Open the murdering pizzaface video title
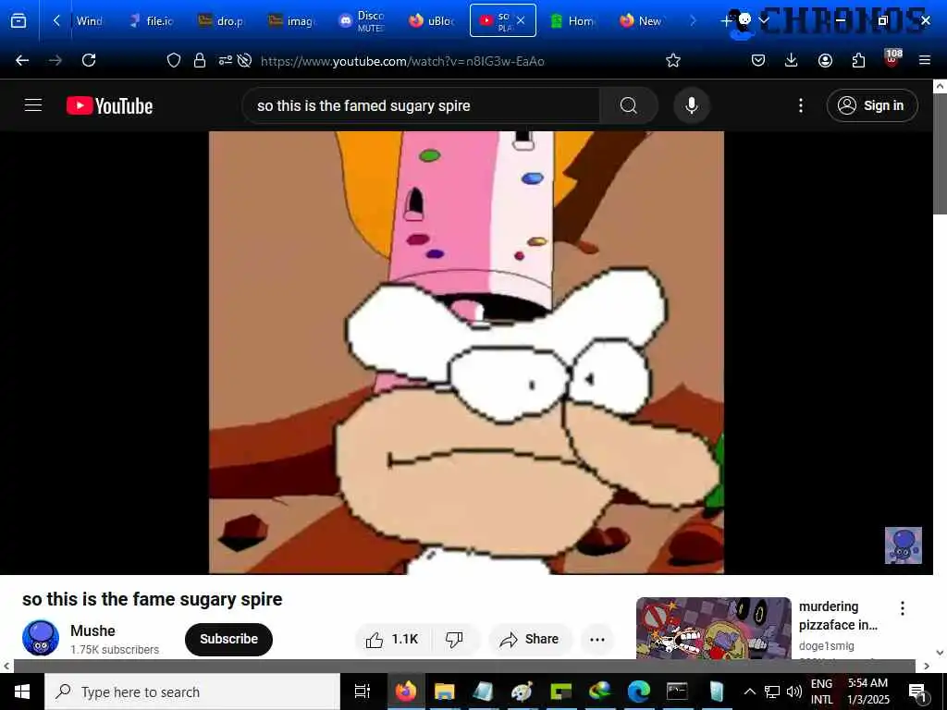 click(838, 615)
